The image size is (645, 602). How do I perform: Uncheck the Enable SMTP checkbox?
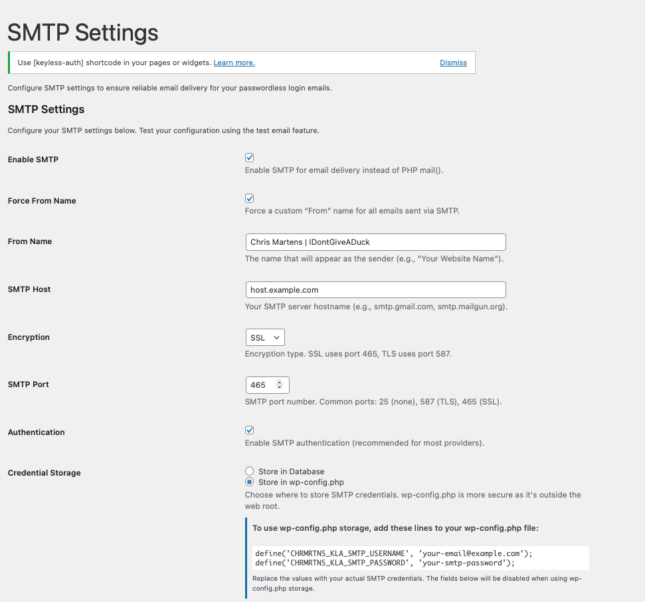tap(250, 158)
